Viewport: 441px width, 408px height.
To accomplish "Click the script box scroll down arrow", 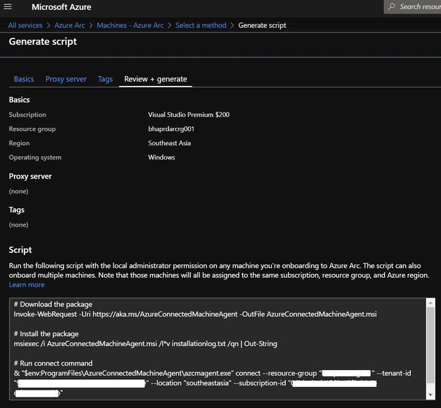I will 431,395.
